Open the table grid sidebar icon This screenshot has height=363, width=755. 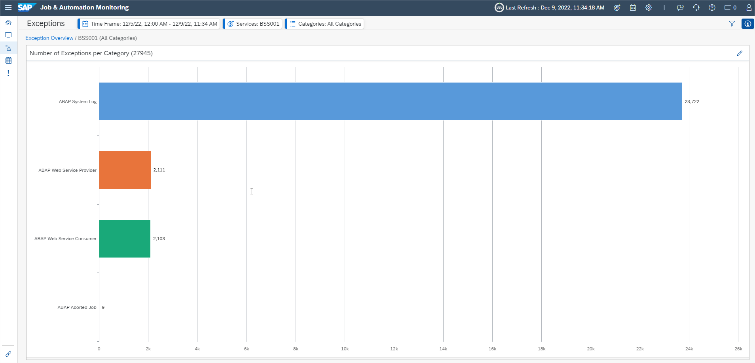(x=8, y=61)
